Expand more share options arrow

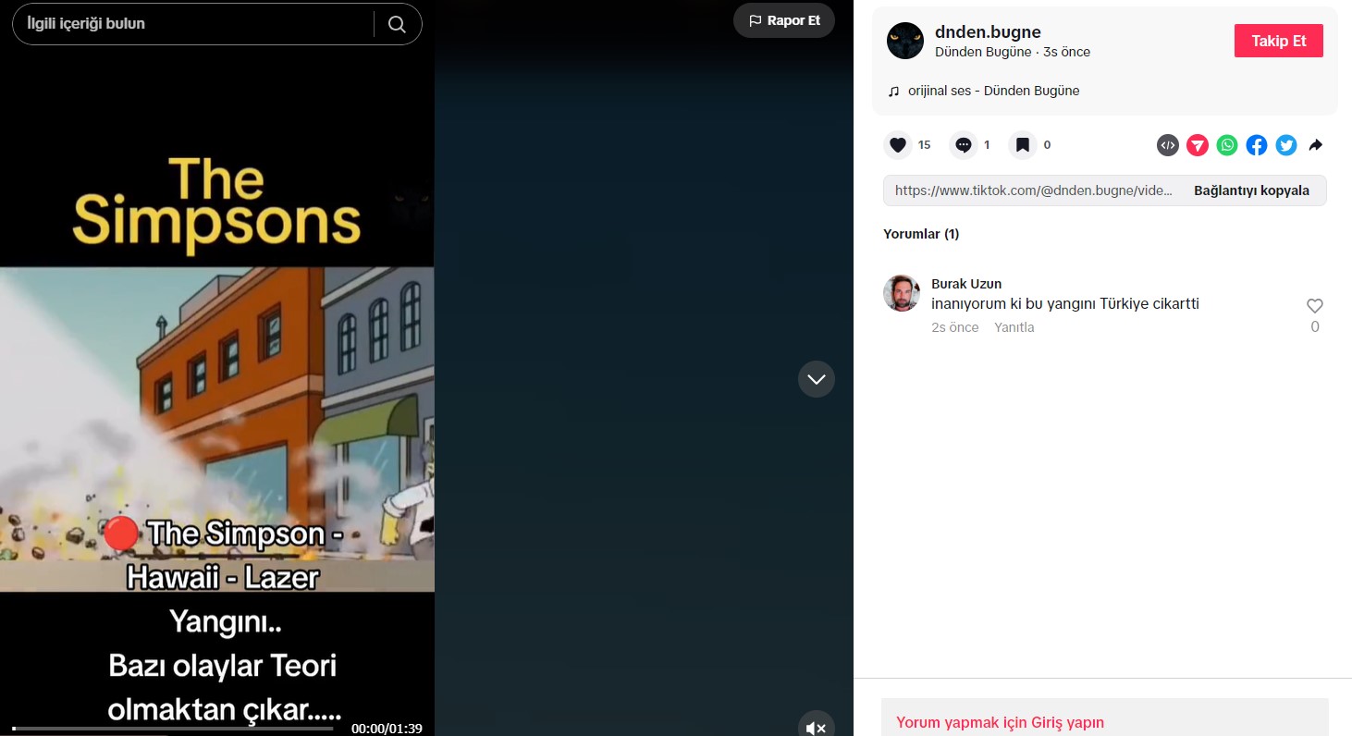pyautogui.click(x=1316, y=145)
